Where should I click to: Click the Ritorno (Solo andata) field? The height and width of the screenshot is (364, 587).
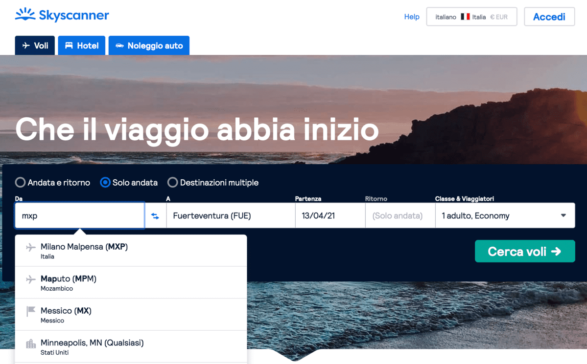(400, 215)
